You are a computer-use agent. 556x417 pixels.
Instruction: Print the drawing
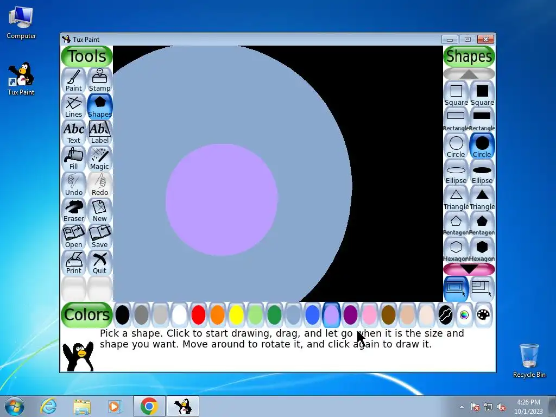click(x=74, y=263)
